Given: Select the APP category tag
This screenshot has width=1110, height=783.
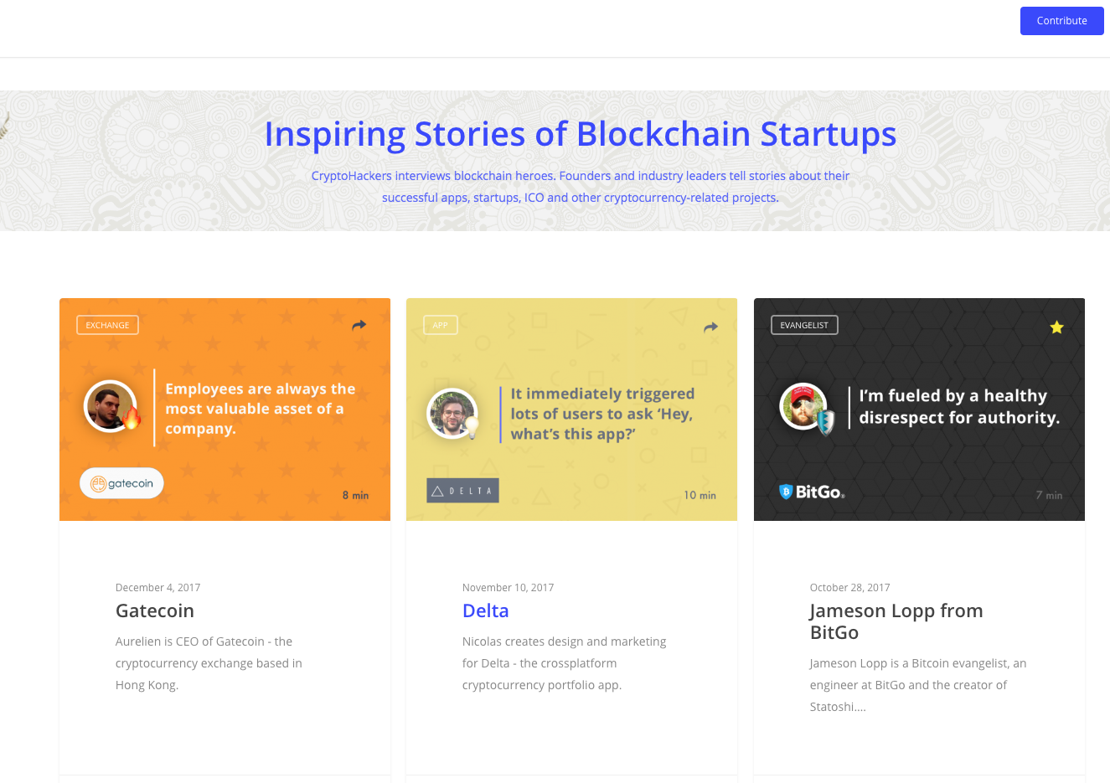Looking at the screenshot, I should click(x=441, y=325).
